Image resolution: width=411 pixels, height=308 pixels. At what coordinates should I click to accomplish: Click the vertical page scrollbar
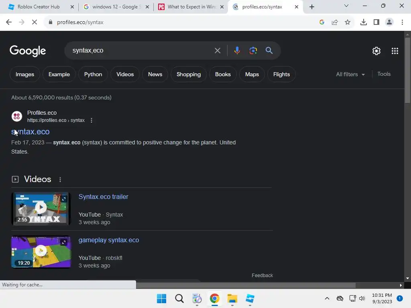pyautogui.click(x=407, y=70)
